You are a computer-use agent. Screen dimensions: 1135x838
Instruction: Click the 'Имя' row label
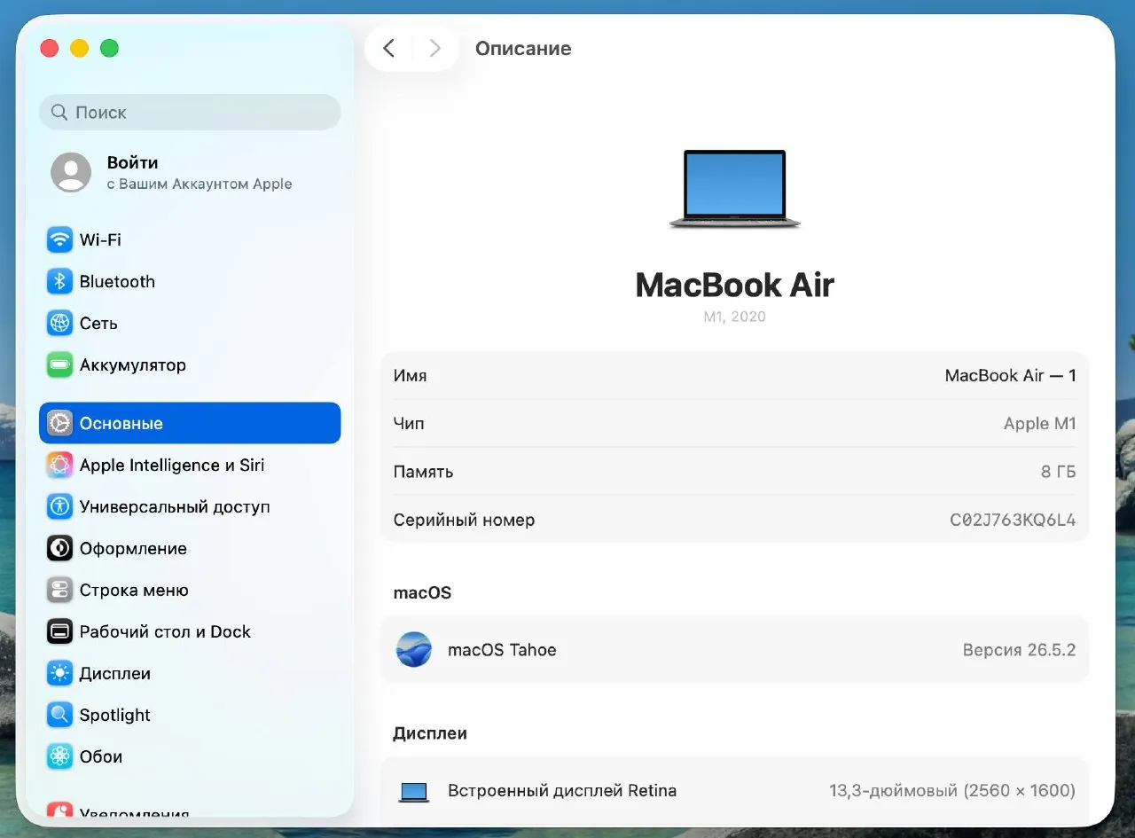point(410,376)
